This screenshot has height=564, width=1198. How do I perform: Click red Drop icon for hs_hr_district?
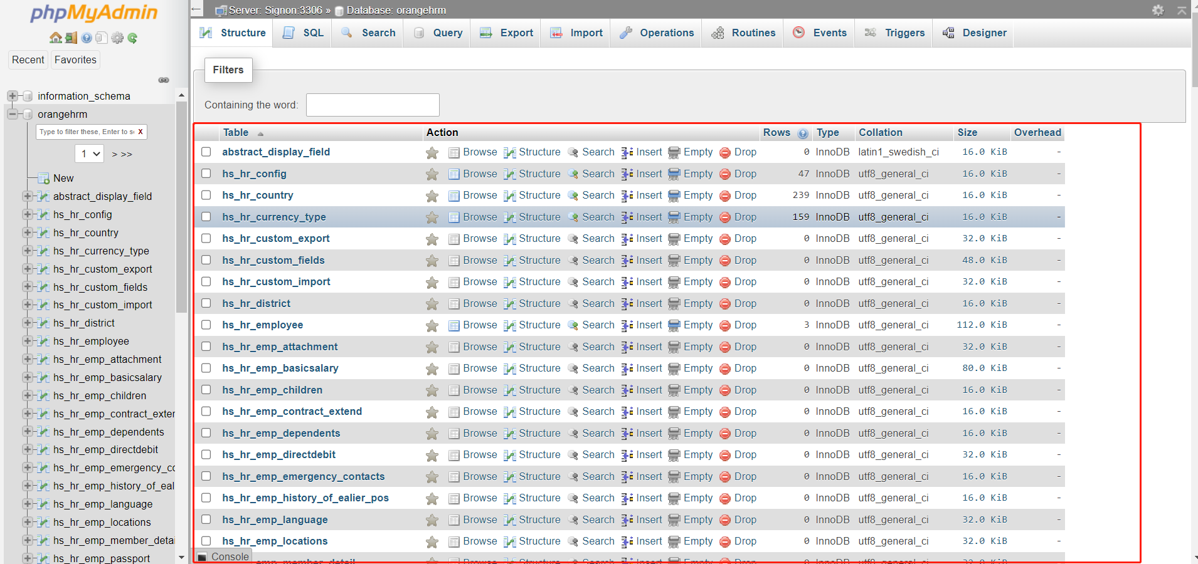pos(725,304)
